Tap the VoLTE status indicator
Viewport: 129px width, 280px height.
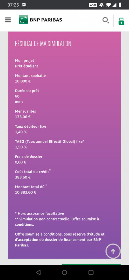(93, 5)
